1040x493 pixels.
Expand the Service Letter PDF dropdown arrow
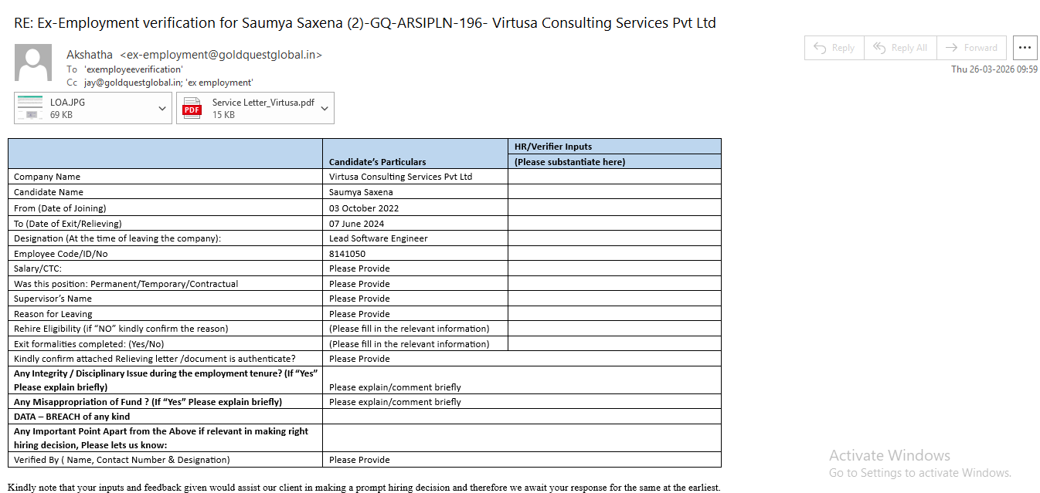tap(325, 108)
